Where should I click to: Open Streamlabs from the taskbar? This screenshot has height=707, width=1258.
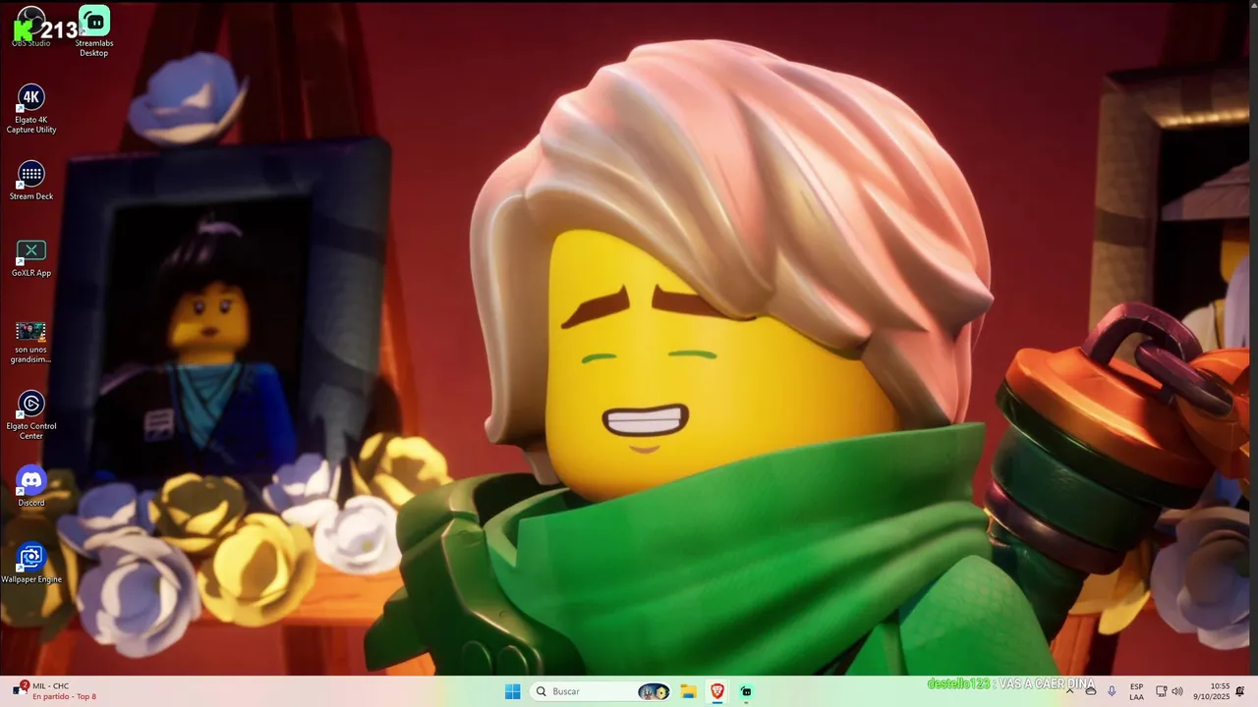coord(746,691)
